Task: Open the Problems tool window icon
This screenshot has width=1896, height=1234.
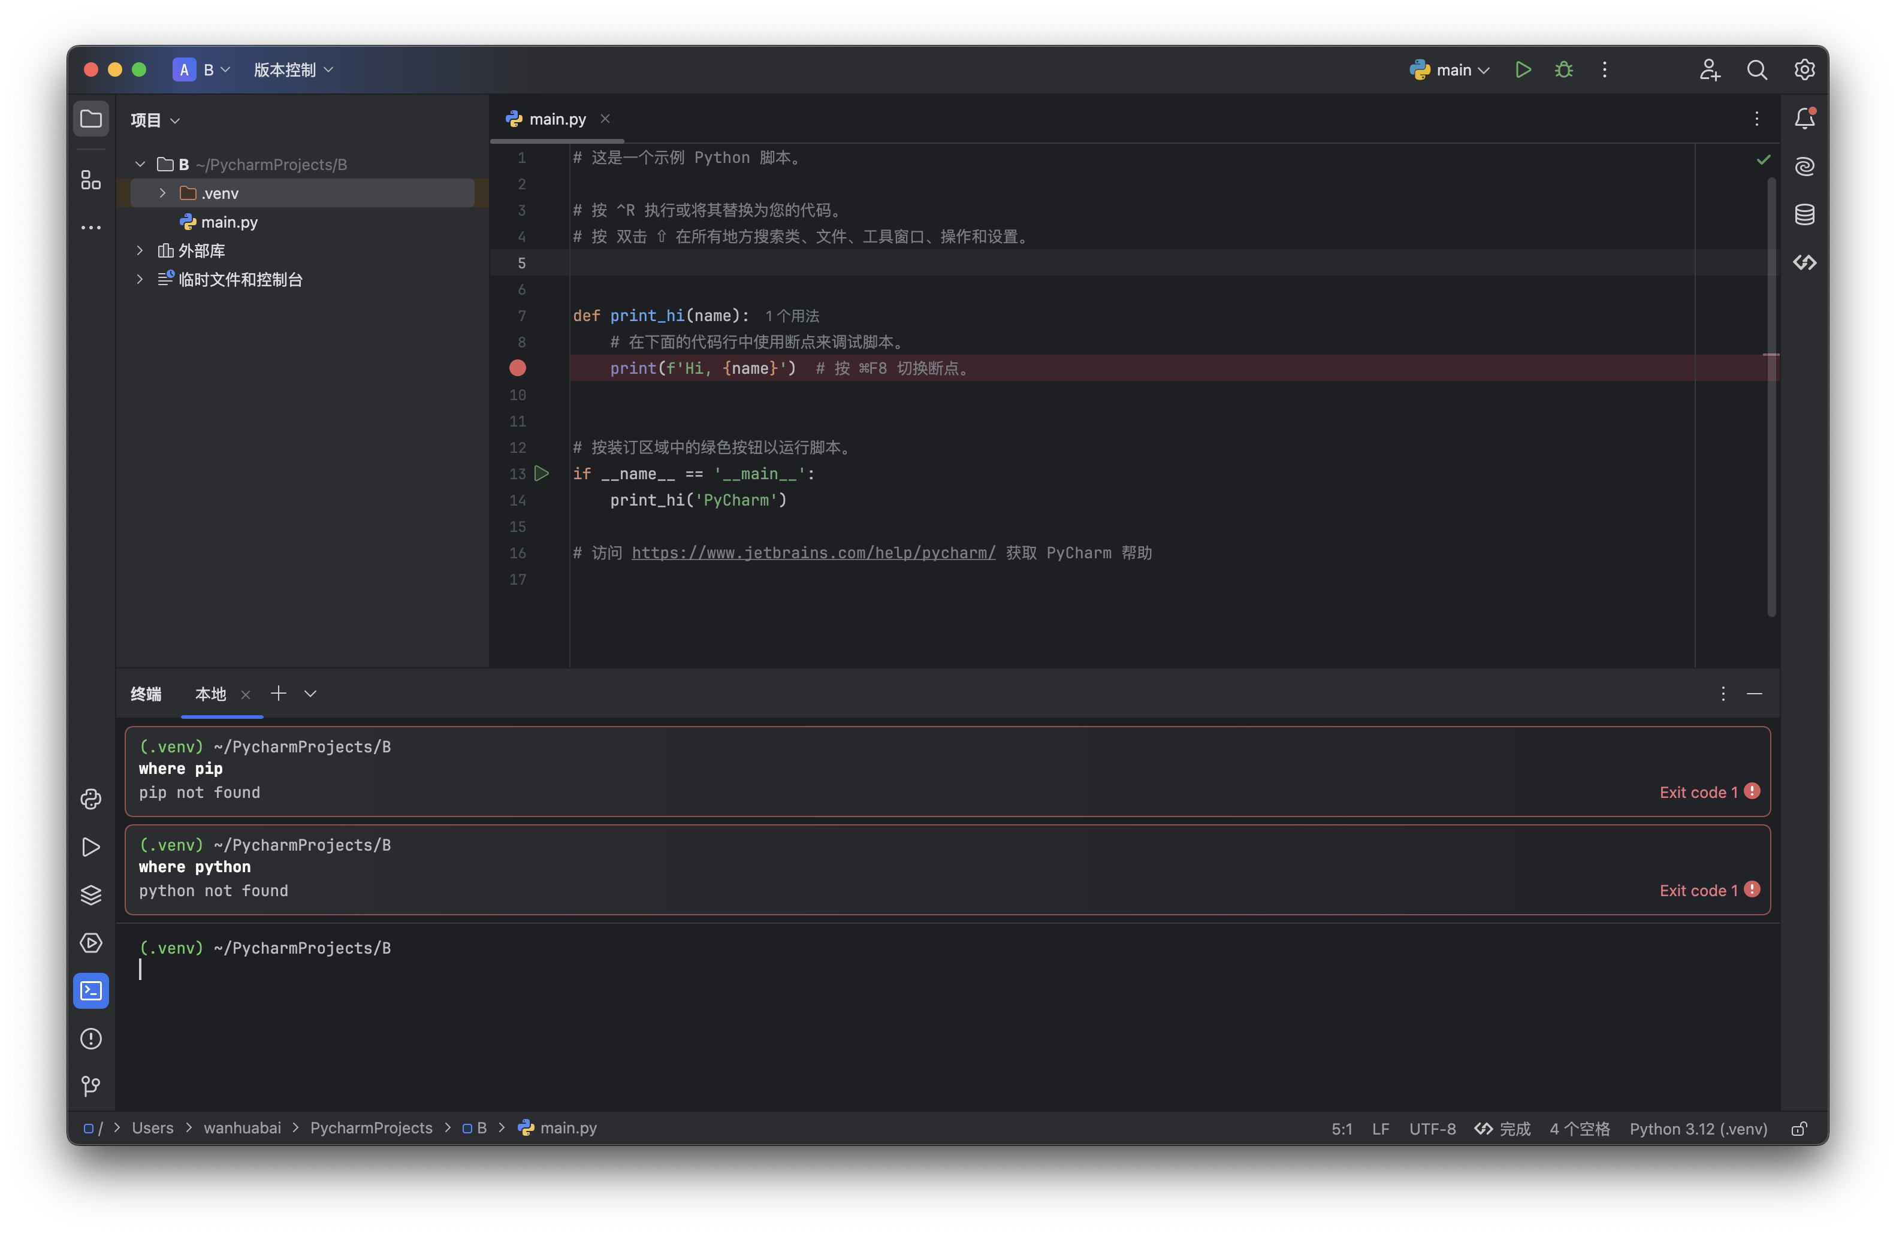Action: tap(91, 1038)
